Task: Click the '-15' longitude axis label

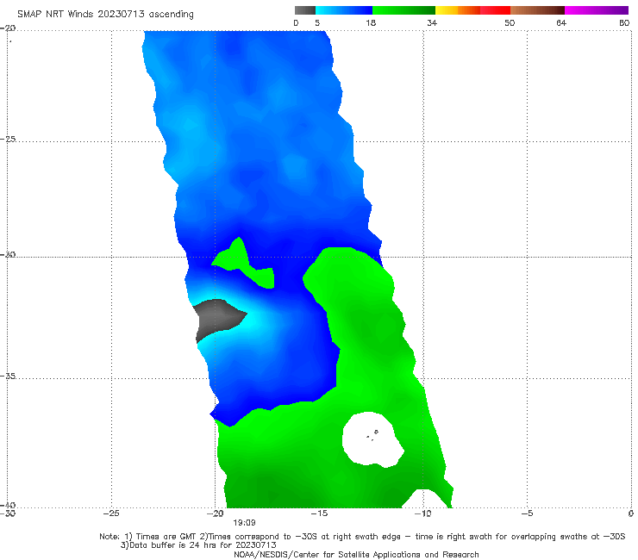Action: [319, 513]
